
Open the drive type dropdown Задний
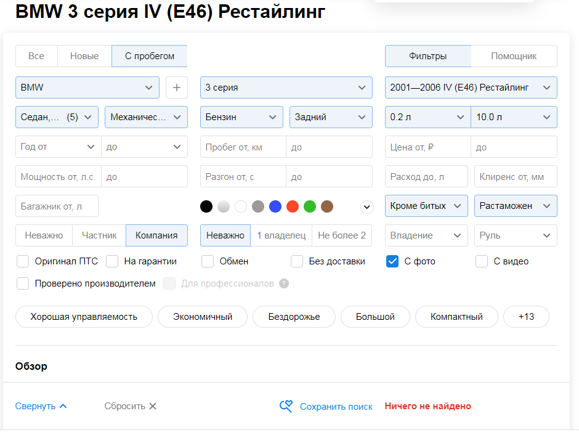331,117
